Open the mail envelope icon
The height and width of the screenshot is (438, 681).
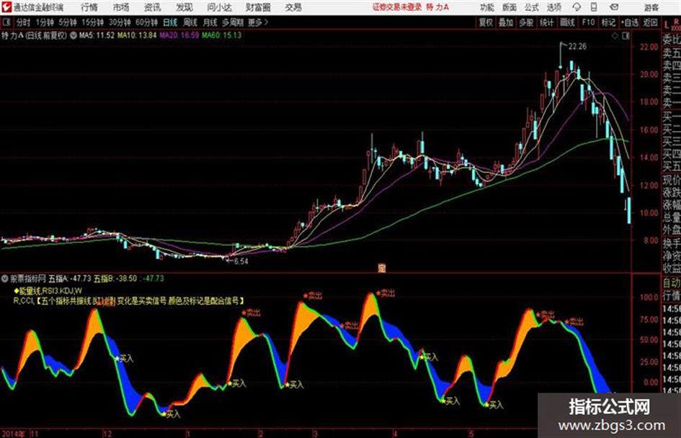click(614, 7)
